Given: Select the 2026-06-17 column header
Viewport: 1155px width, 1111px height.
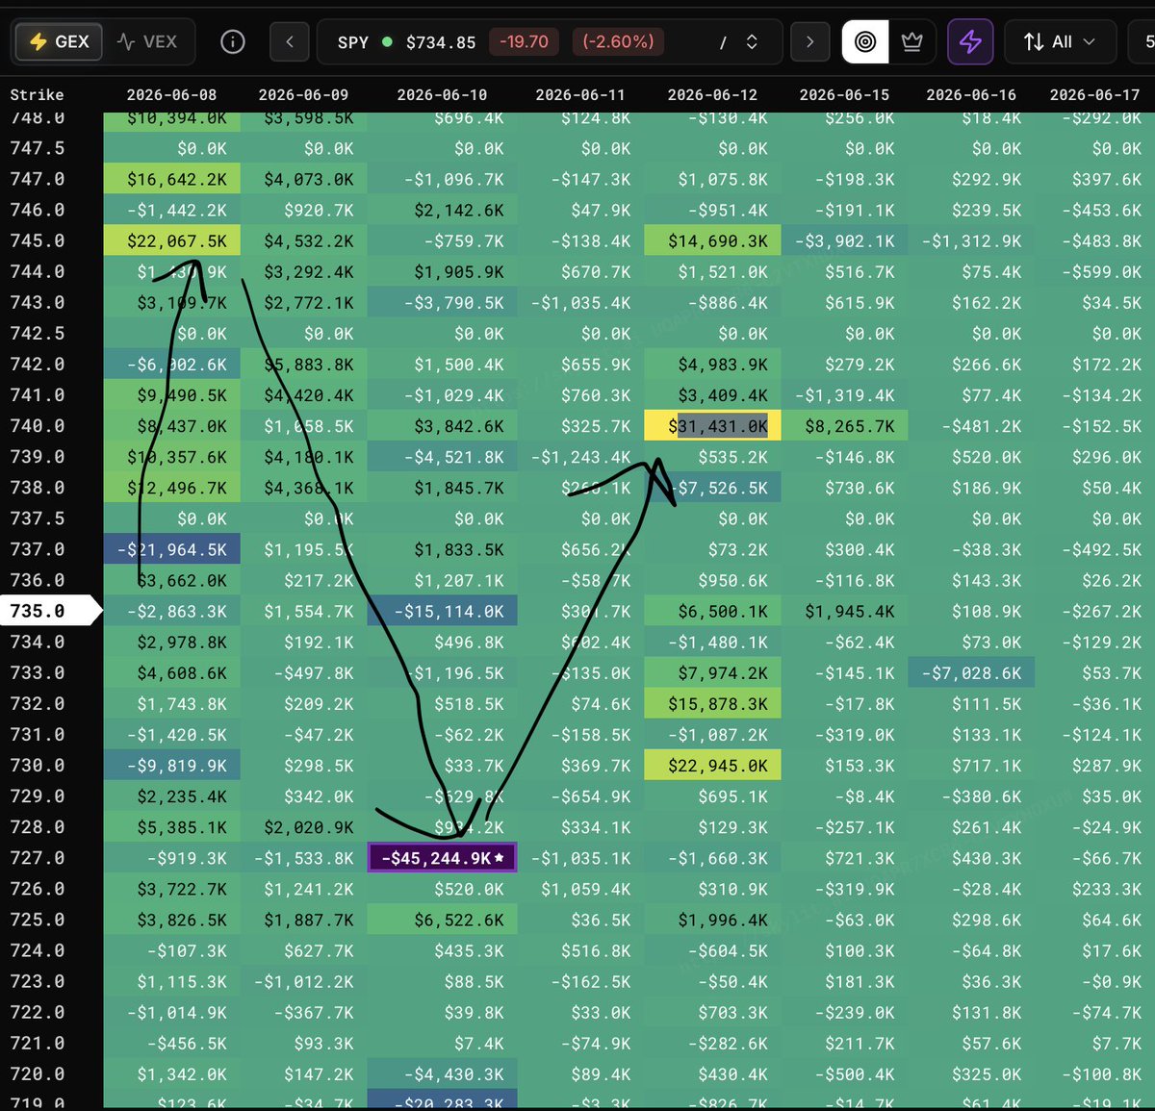Looking at the screenshot, I should click(x=1094, y=94).
